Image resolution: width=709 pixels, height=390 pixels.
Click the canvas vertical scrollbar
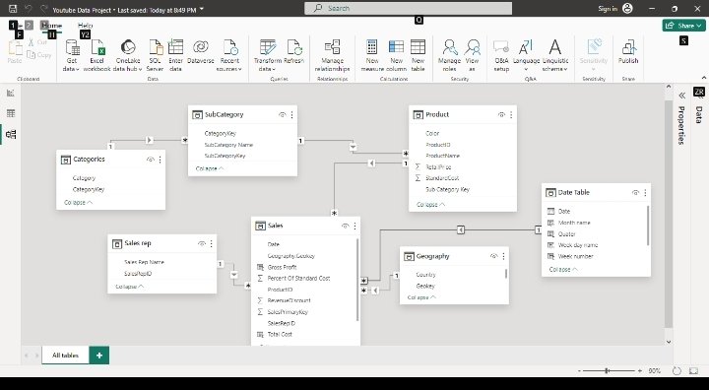669,213
